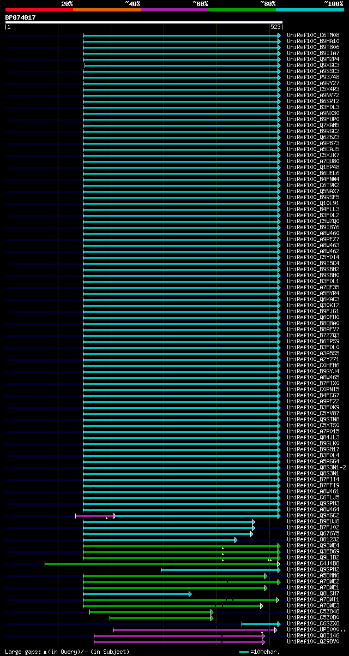Click the white query sequence ruler bar
Screen dimensions: 349x656
pyautogui.click(x=144, y=22)
